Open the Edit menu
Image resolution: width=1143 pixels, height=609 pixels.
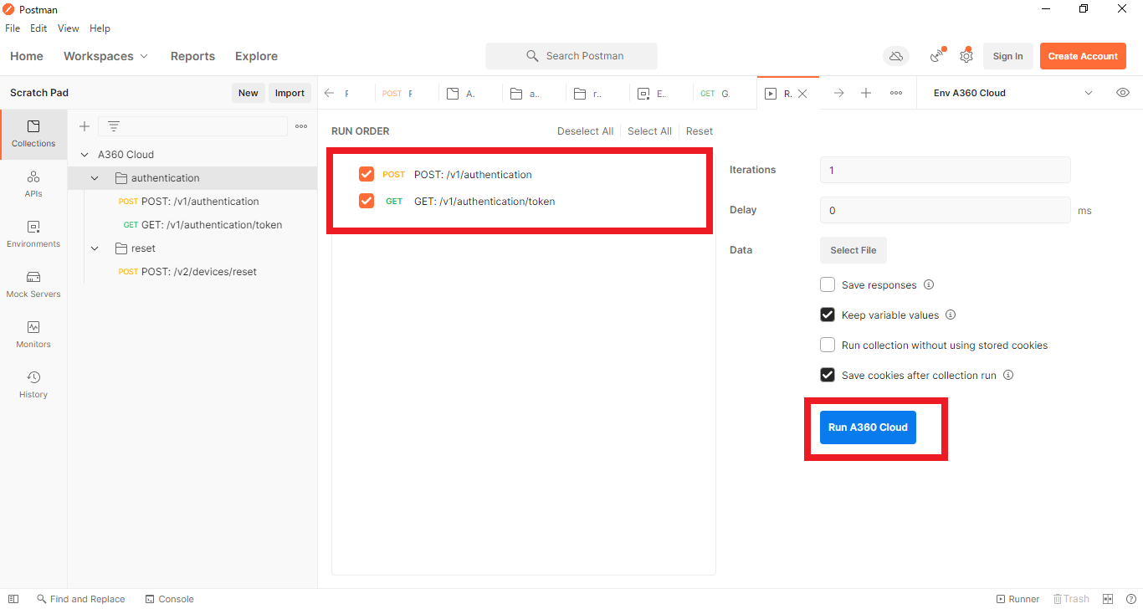[38, 28]
